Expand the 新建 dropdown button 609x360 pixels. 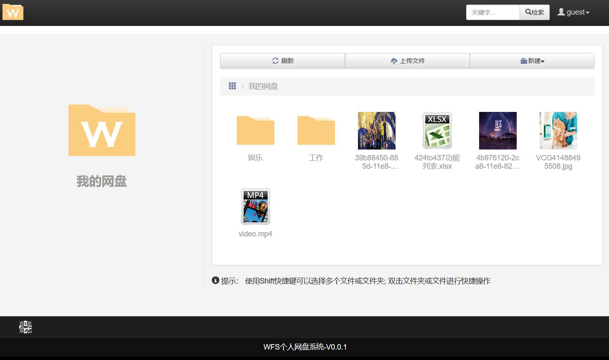point(532,61)
